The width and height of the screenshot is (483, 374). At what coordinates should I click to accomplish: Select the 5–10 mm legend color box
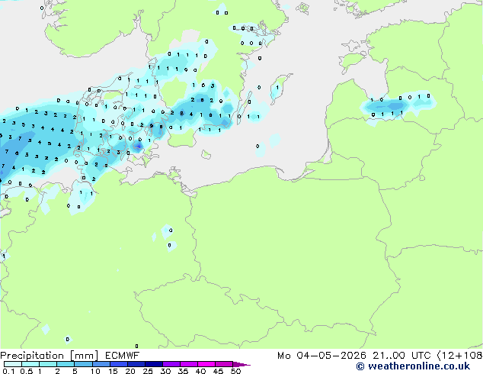tap(83, 364)
